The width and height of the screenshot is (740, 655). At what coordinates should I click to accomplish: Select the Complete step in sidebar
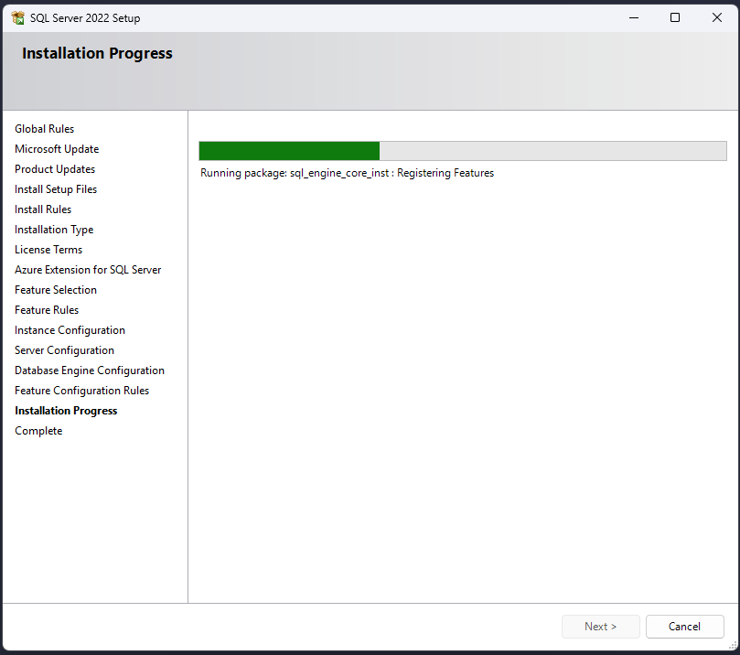[x=38, y=431]
